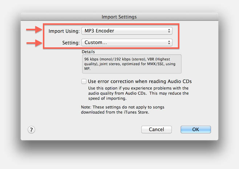The height and width of the screenshot is (169, 239).
Task: Click the error correction explanation text
Action: click(x=138, y=93)
